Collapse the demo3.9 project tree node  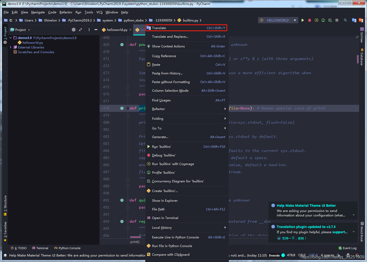pyautogui.click(x=10, y=38)
